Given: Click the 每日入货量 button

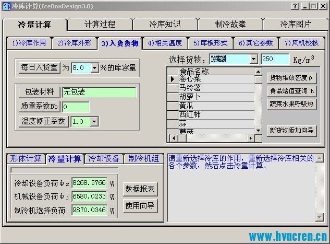Looking at the screenshot, I should [39, 68].
